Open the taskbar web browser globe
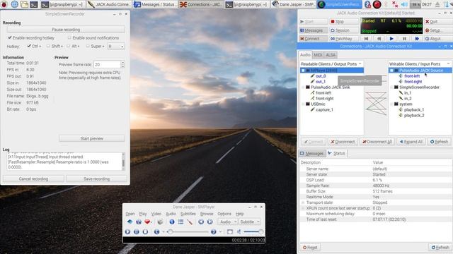This screenshot has height=254, width=453. tap(14, 4)
